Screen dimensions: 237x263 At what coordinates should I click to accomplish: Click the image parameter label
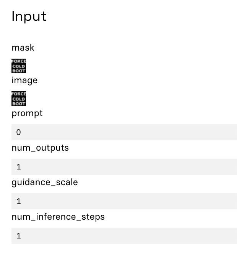click(x=24, y=80)
